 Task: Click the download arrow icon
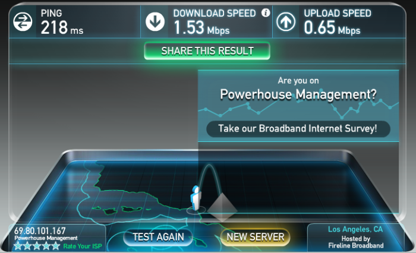click(x=155, y=21)
